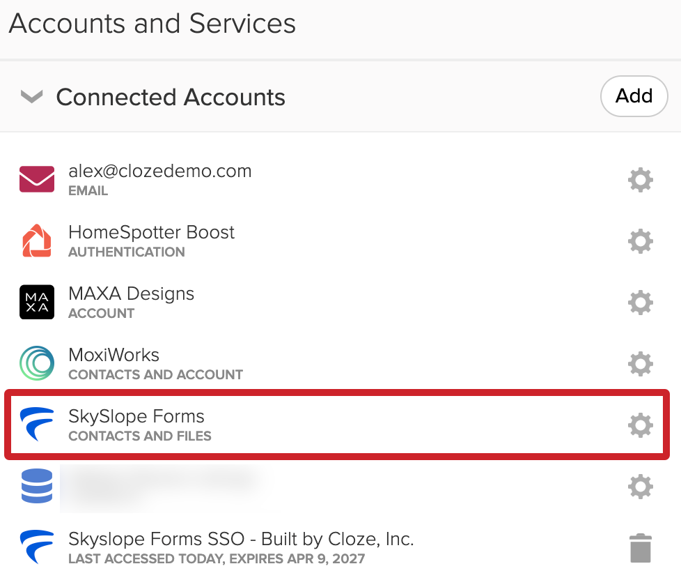Viewport: 681px width, 587px height.
Task: Click the MoxiWorks circular logo
Action: point(37,364)
